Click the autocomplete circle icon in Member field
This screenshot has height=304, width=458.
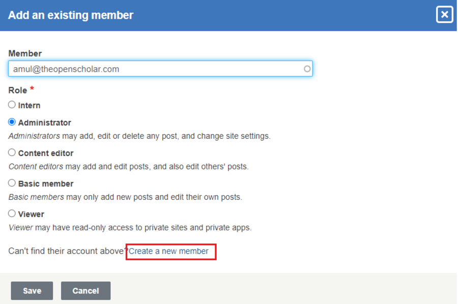[x=307, y=69]
